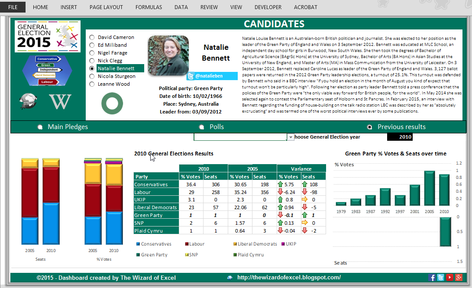This screenshot has height=288, width=472.
Task: Click the General Election 2015 logo
Action: pos(47,37)
